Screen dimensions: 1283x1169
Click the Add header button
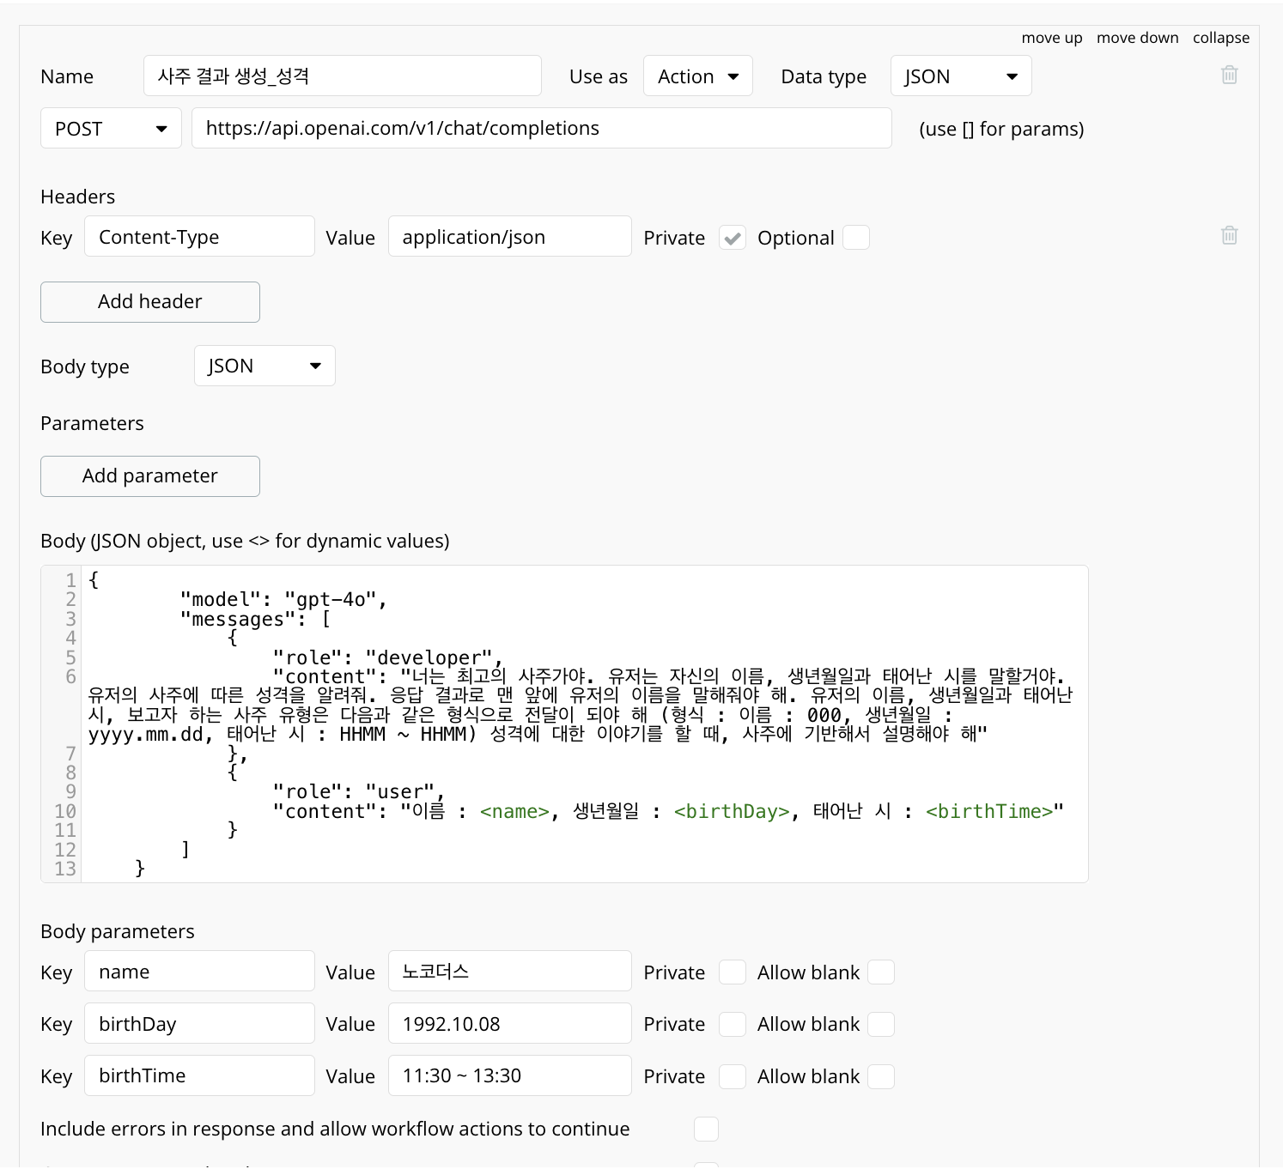point(149,302)
